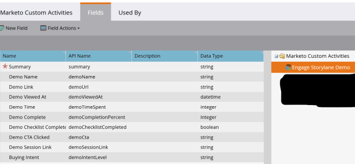Collapse the Marketo Custom Activities tree node
The height and width of the screenshot is (164, 355).
(276, 56)
